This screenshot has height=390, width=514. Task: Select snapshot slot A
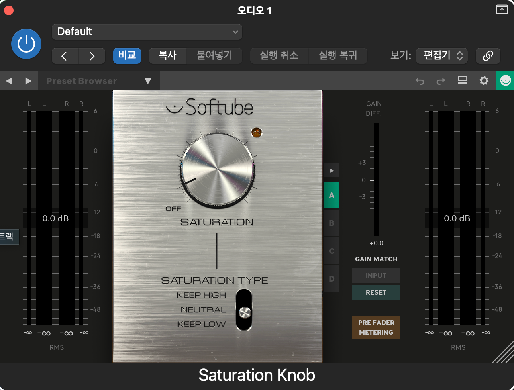point(332,195)
